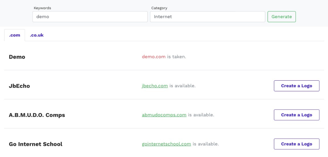The width and height of the screenshot is (328, 157).
Task: Open the abmudocomps.com domain link
Action: 164,115
